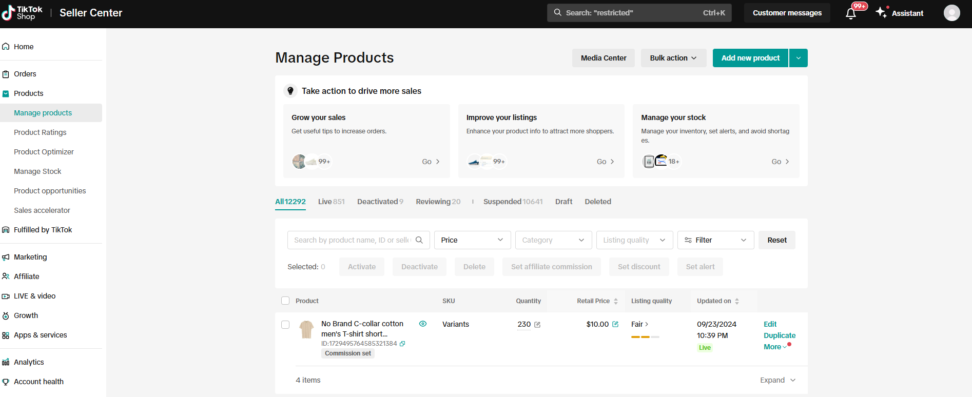Open the user profile avatar
The image size is (972, 397).
click(x=951, y=13)
